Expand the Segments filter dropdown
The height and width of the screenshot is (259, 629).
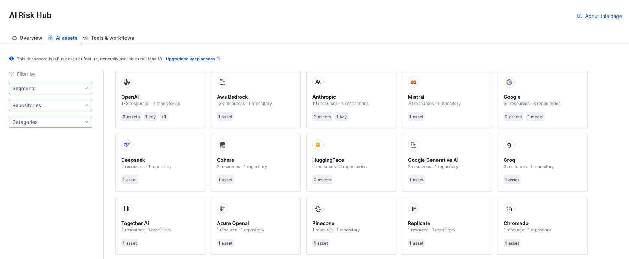51,88
